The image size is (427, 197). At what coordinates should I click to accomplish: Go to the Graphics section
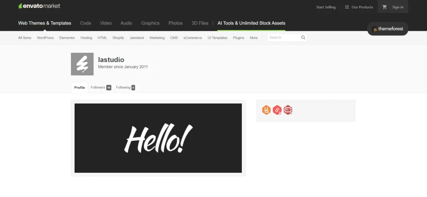coord(150,23)
